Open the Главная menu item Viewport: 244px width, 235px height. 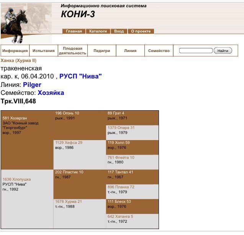click(74, 31)
